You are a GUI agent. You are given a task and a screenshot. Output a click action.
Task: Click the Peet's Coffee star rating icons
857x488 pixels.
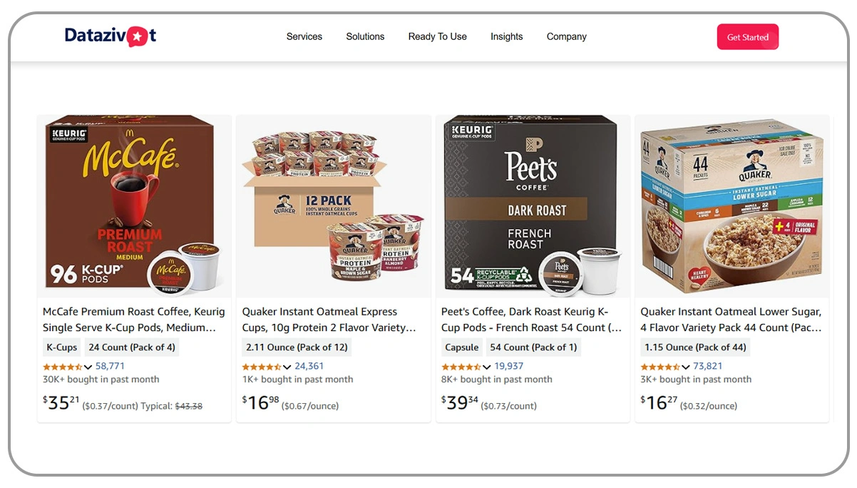461,367
